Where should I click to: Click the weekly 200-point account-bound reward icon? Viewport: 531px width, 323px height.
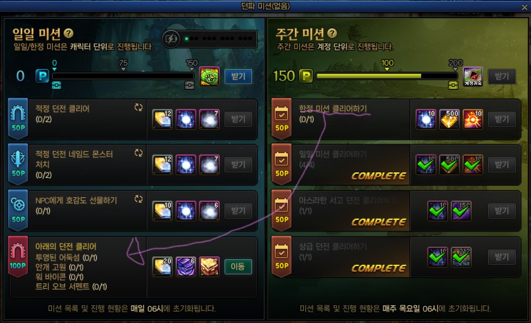pos(473,76)
